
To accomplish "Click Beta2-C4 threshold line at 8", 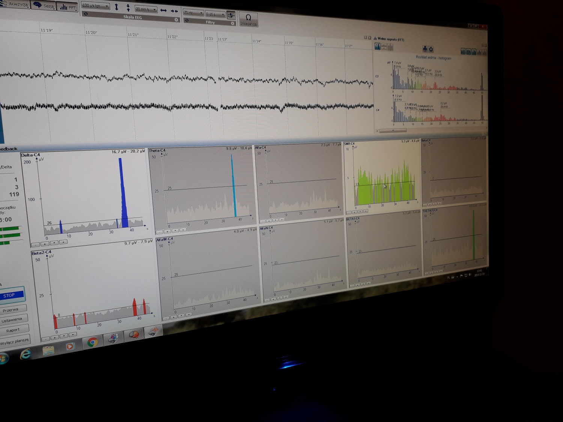I will 101,310.
